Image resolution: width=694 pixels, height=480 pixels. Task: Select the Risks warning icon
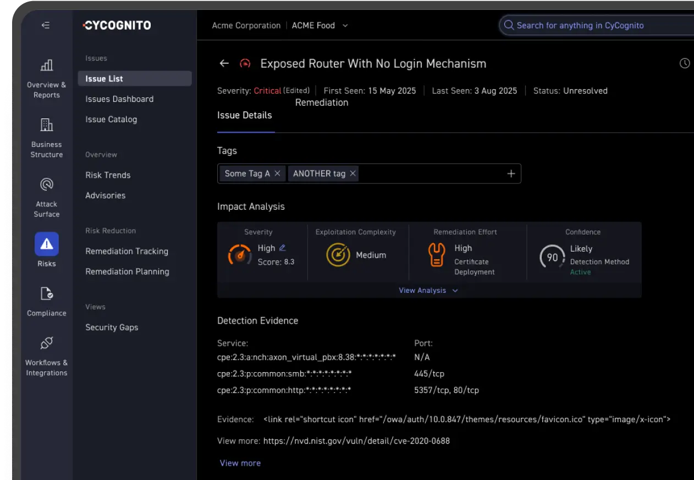[47, 244]
